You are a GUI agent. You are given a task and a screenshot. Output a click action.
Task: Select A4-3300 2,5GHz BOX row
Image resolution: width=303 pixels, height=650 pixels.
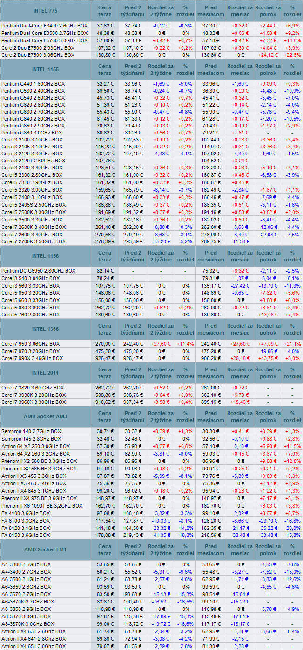[151, 564]
